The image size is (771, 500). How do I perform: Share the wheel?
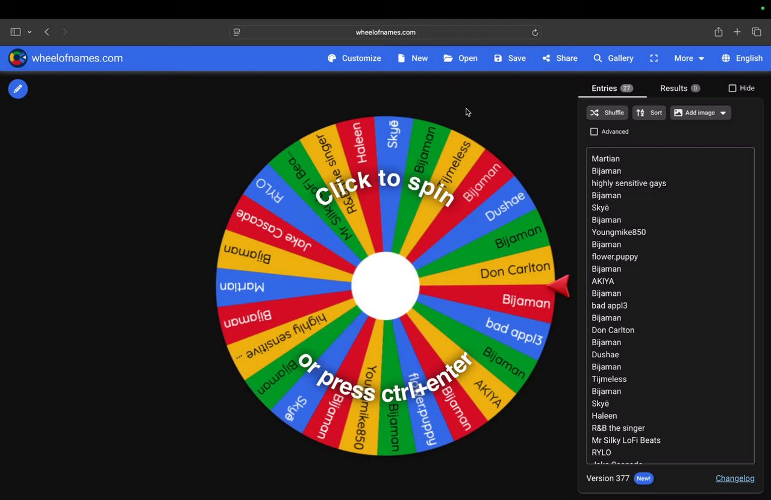(560, 58)
